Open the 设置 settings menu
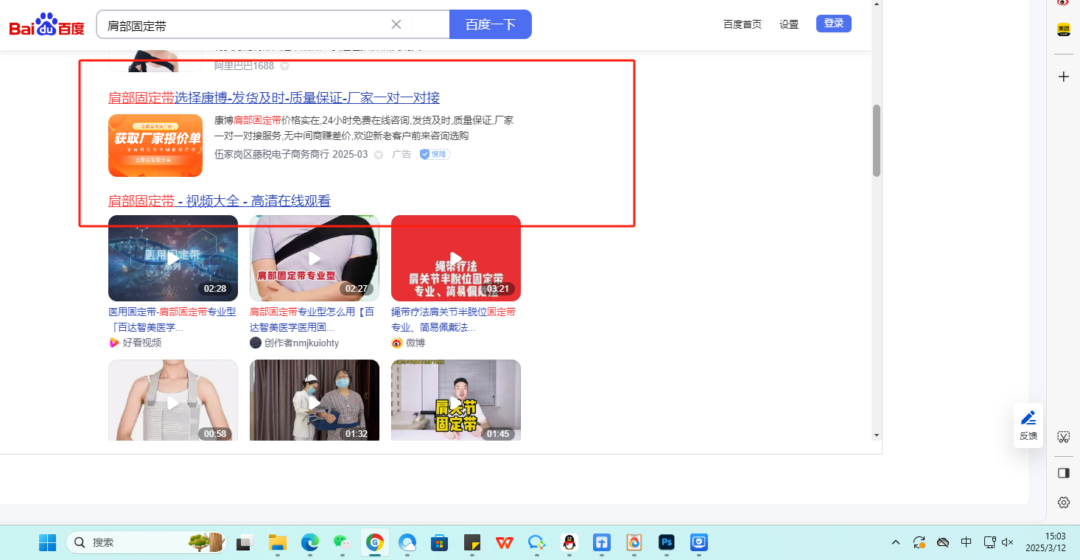 [x=789, y=24]
